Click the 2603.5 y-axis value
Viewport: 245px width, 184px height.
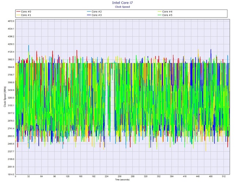[11, 136]
